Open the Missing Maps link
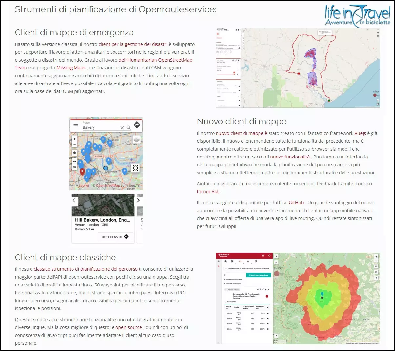 coord(71,68)
